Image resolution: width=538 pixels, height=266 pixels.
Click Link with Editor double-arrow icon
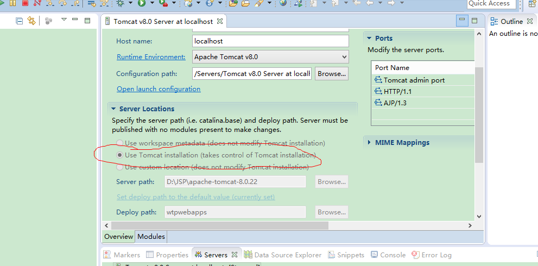31,21
